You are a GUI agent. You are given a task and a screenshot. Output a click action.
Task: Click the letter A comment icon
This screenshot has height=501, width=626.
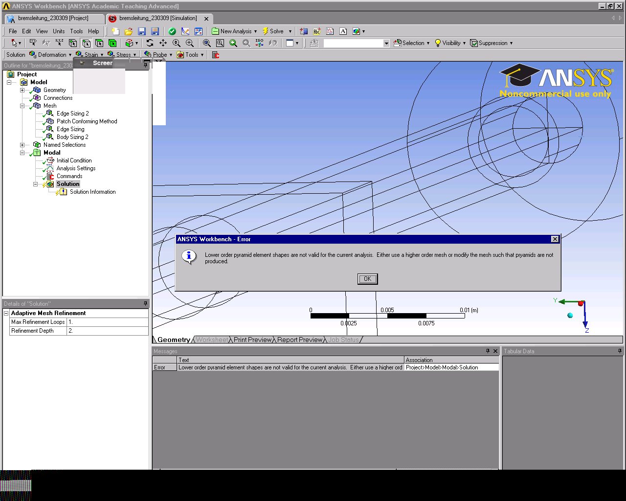tap(343, 31)
